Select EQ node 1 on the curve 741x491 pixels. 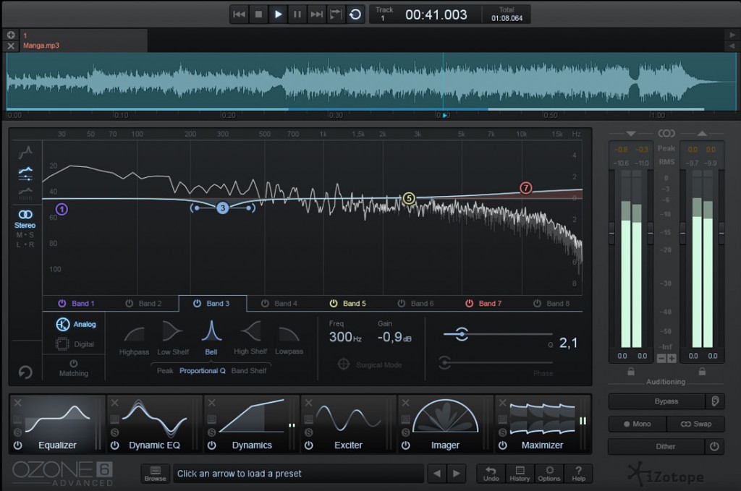pos(62,209)
